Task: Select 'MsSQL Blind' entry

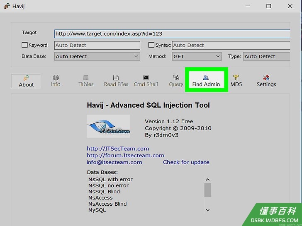Action: click(104, 192)
